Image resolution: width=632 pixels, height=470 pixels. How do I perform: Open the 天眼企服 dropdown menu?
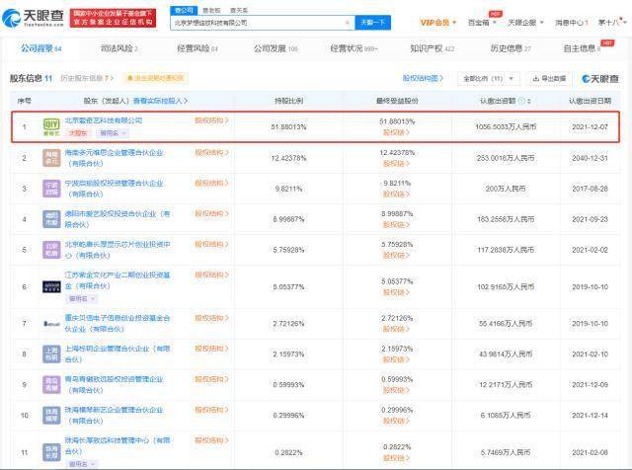525,22
